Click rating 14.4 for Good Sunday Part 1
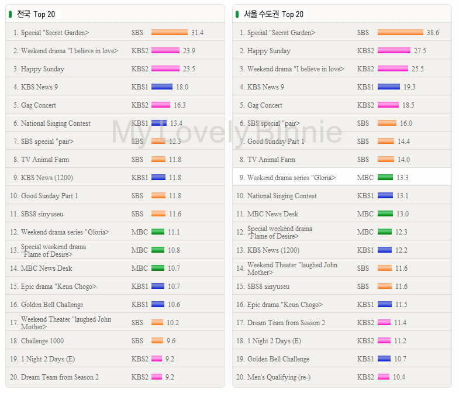The image size is (459, 393). point(403,142)
